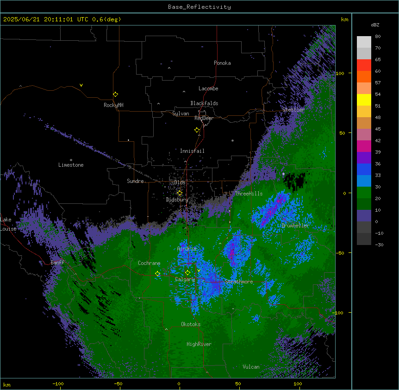Click the Vulcan label
This screenshot has width=399, height=390.
click(251, 367)
